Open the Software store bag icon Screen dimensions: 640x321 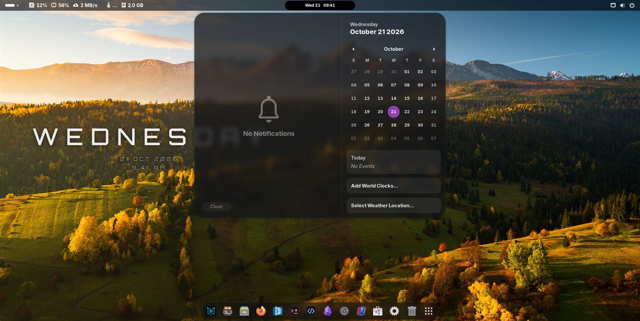tap(378, 311)
